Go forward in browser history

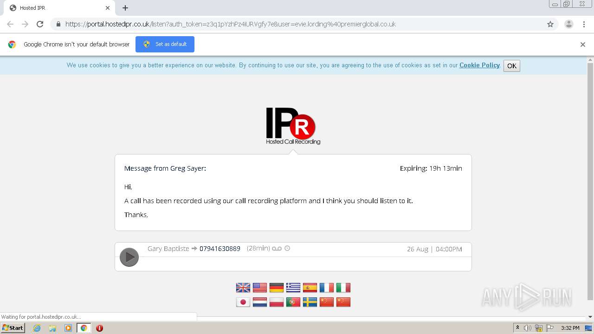tap(25, 24)
